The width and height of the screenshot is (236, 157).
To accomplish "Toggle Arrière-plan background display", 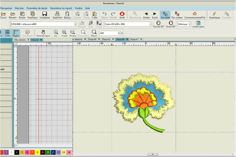I will coord(198,24).
